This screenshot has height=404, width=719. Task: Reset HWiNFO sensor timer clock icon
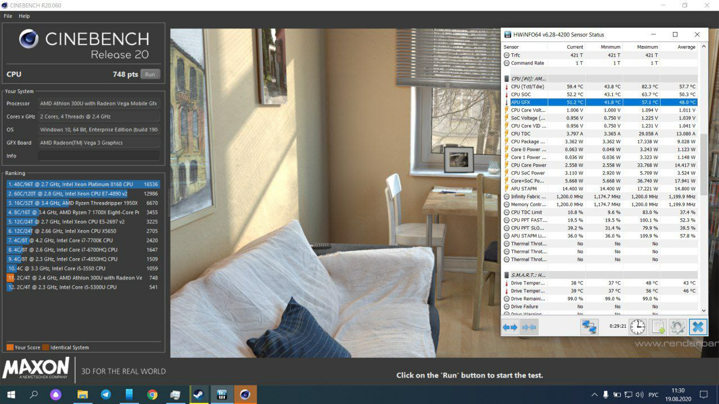click(x=638, y=327)
